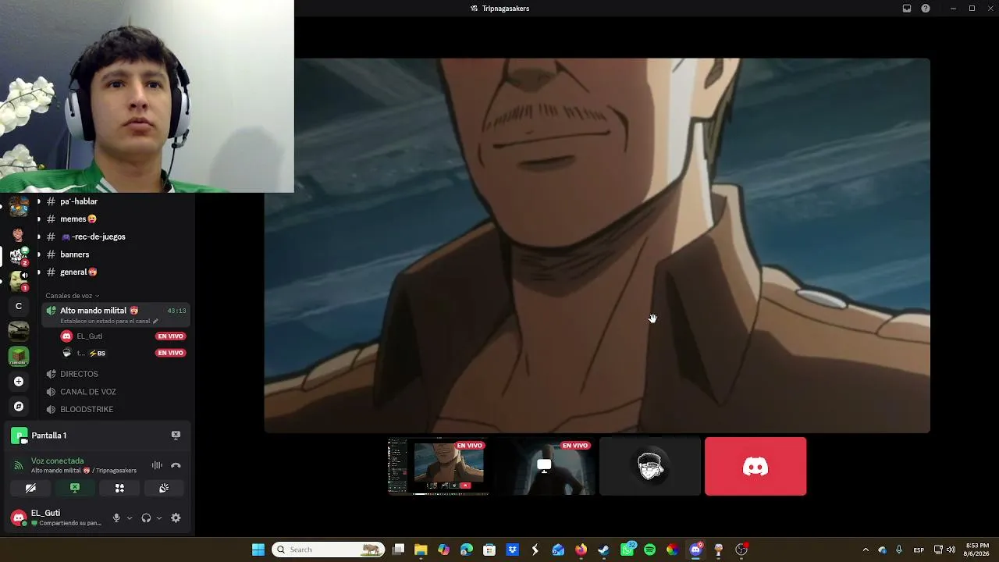Open EL_Guti's user profile panel
Viewport: 999px width, 562px height.
56,518
